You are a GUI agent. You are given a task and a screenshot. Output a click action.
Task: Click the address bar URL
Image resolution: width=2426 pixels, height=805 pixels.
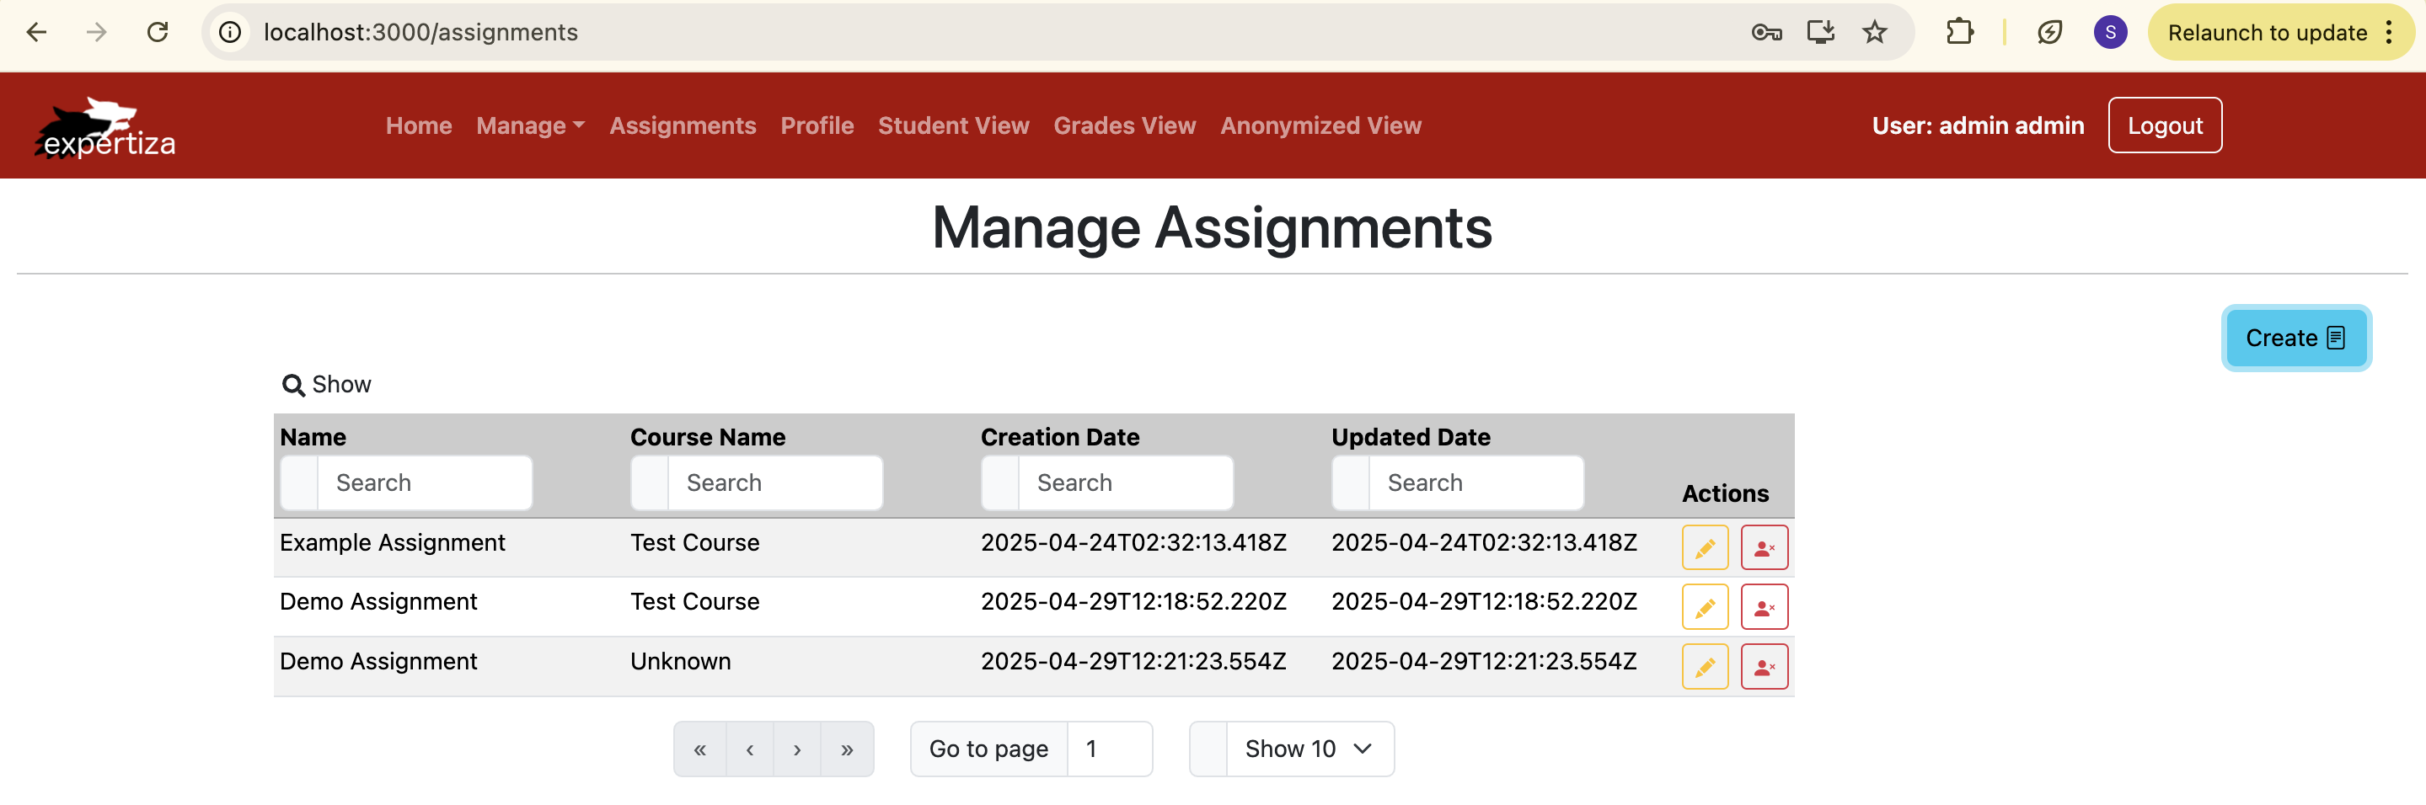(x=420, y=32)
